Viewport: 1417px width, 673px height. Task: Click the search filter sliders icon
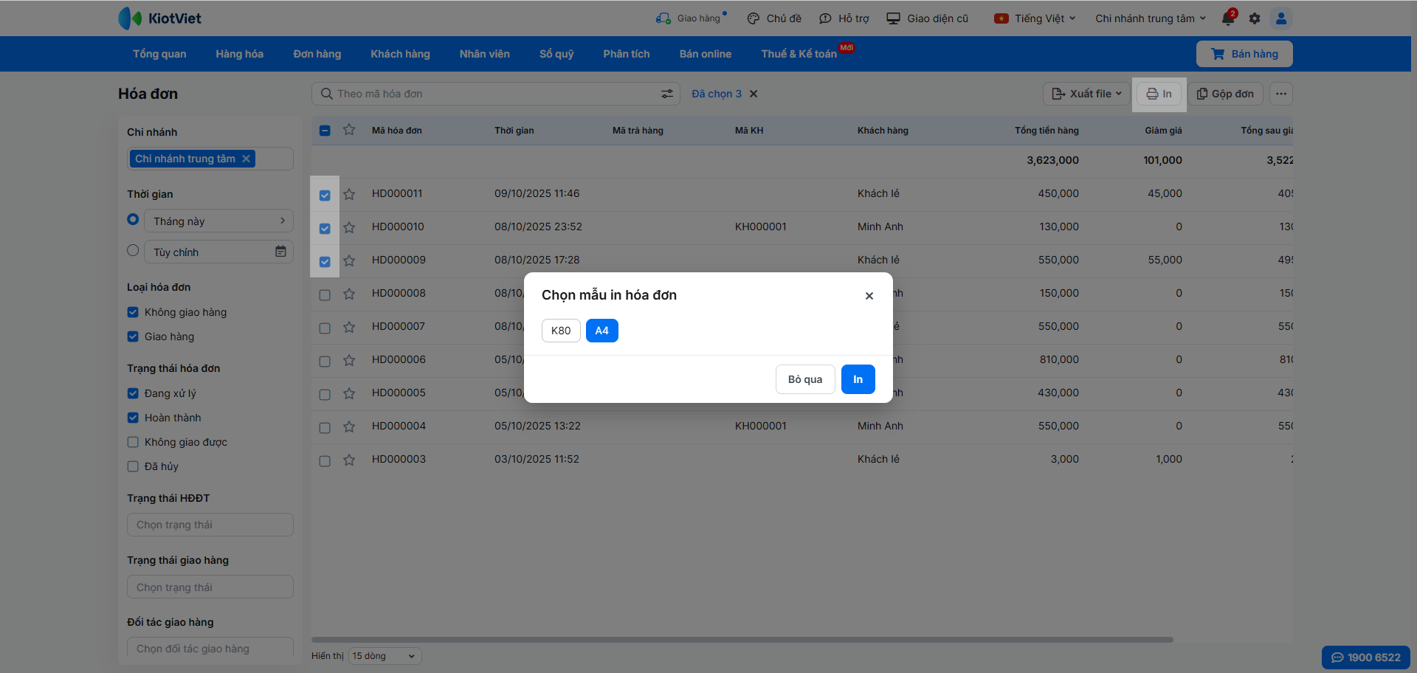[667, 94]
